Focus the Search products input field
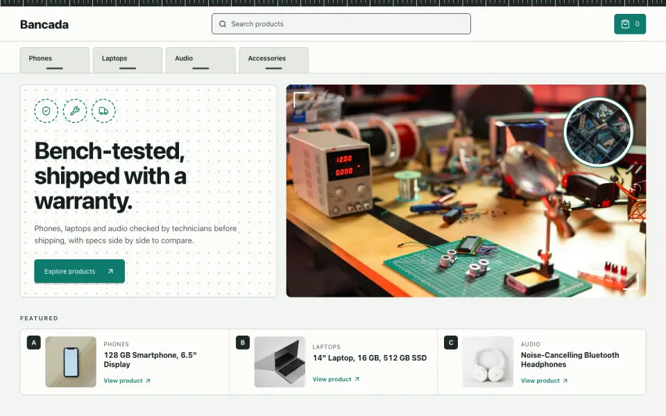The width and height of the screenshot is (666, 416). [x=341, y=24]
